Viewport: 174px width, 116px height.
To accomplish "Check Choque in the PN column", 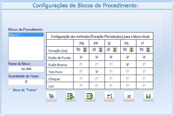I will (x=81, y=79).
